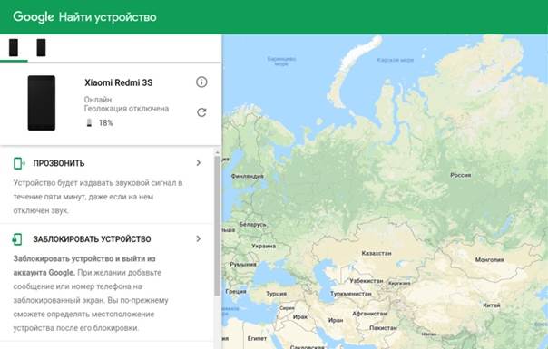Click the Россия label on the map
The width and height of the screenshot is (548, 349).
pos(460,175)
